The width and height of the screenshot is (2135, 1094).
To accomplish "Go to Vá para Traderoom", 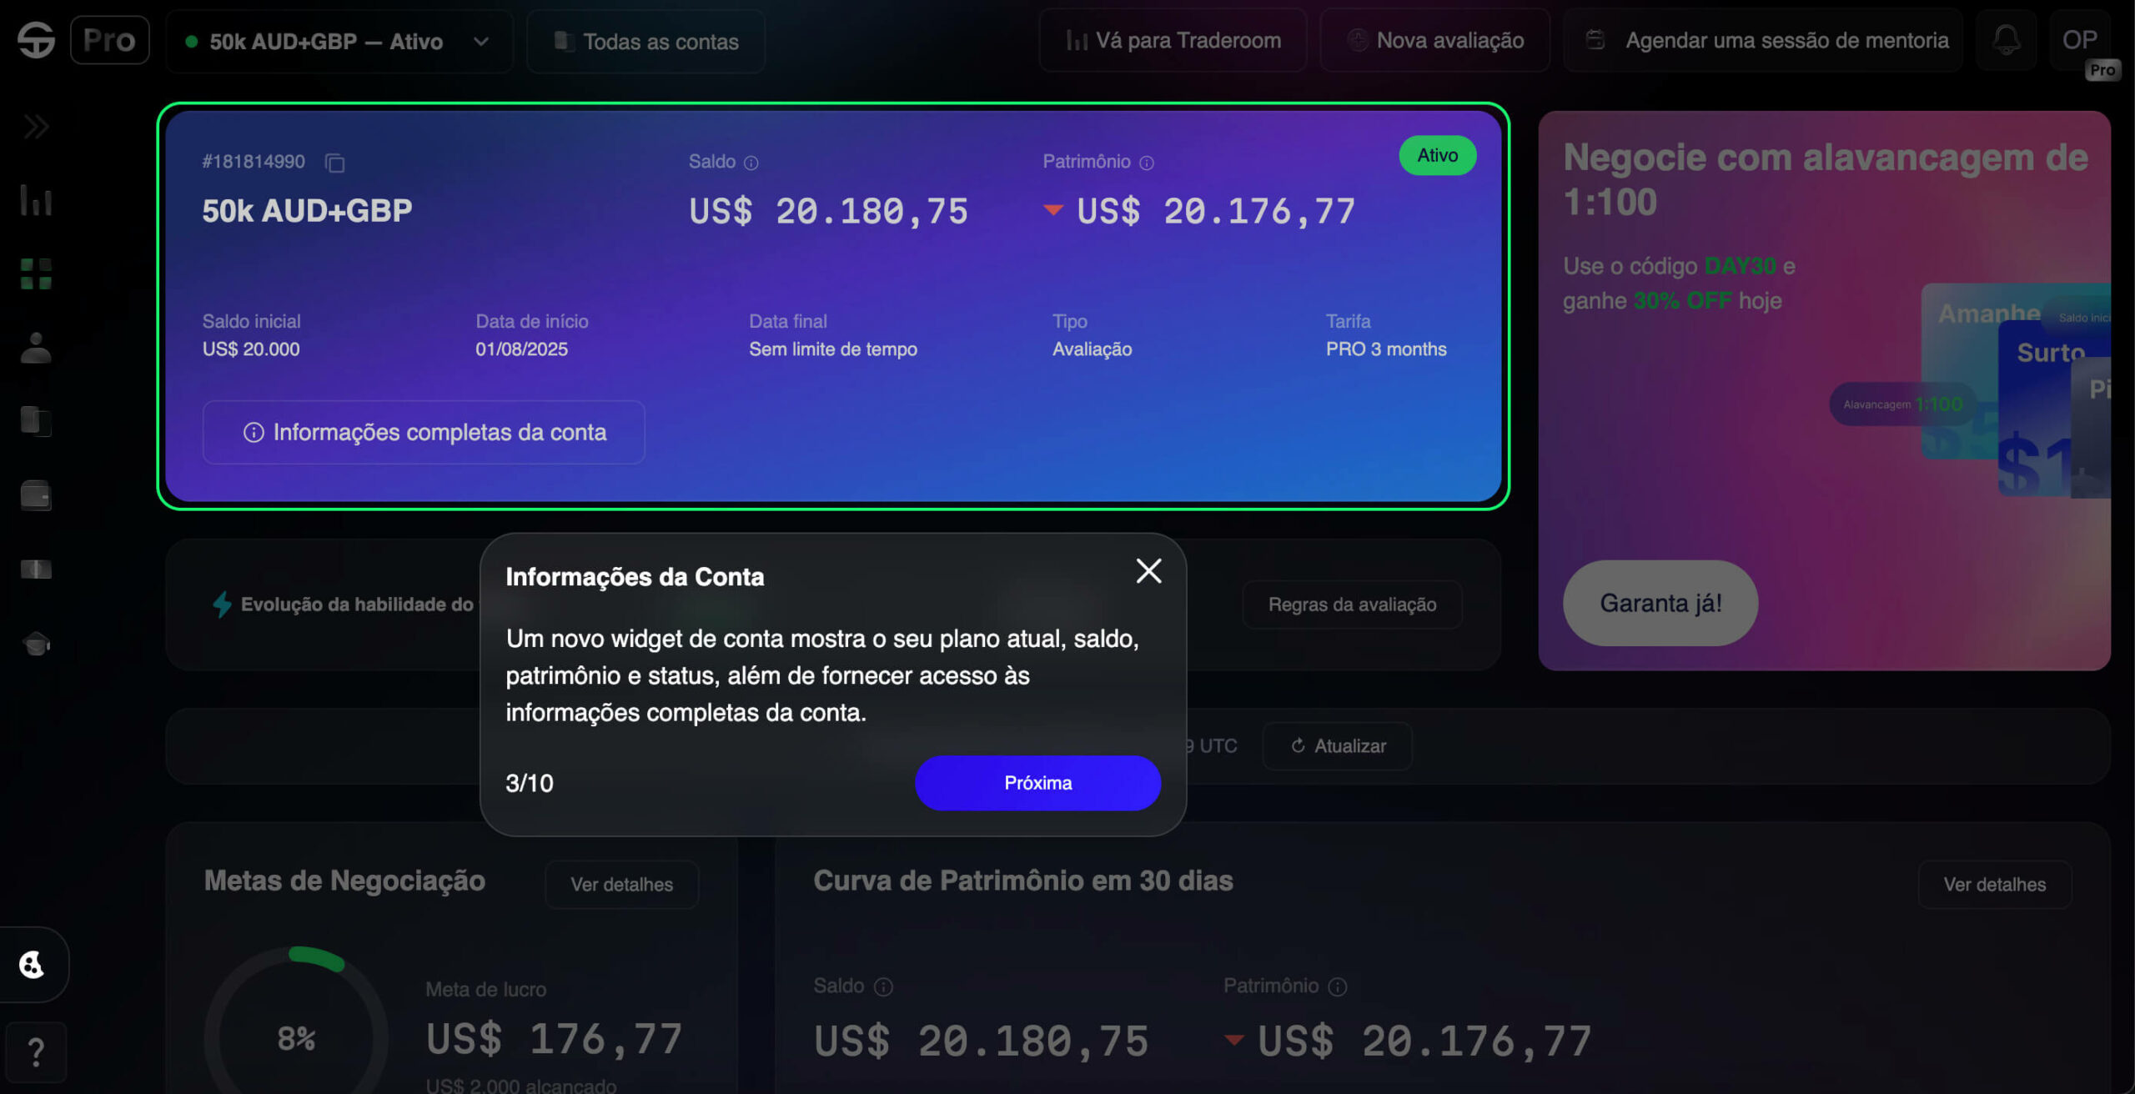I will [1173, 40].
